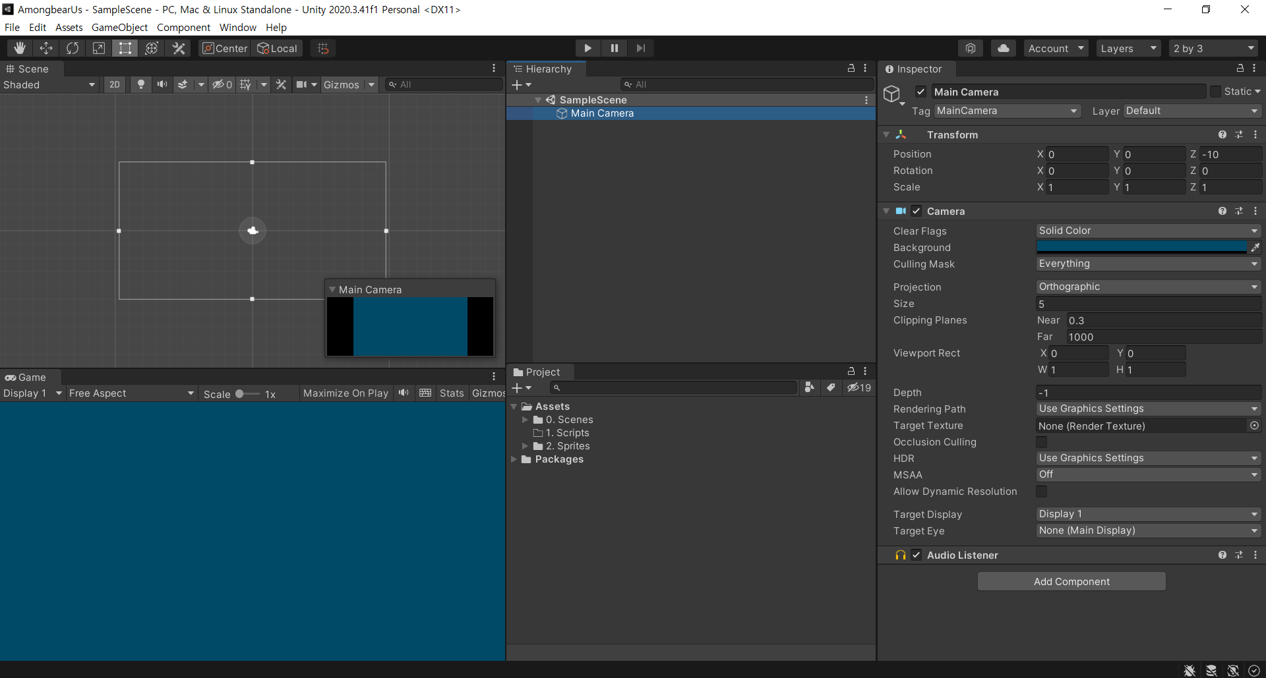Select the Scale tool
The image size is (1266, 678).
99,48
